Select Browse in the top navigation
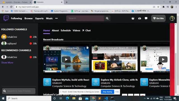 click(x=29, y=18)
